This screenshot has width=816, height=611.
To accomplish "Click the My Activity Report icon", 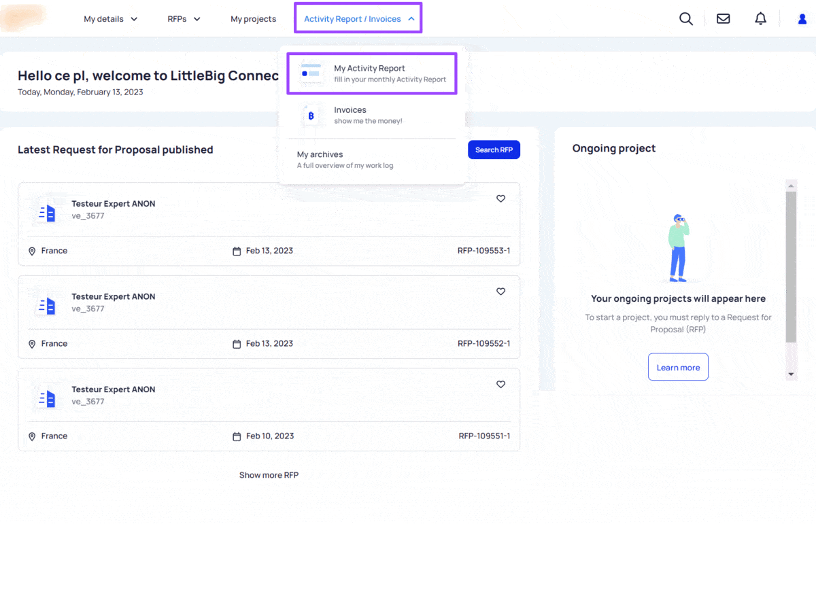I will 311,73.
